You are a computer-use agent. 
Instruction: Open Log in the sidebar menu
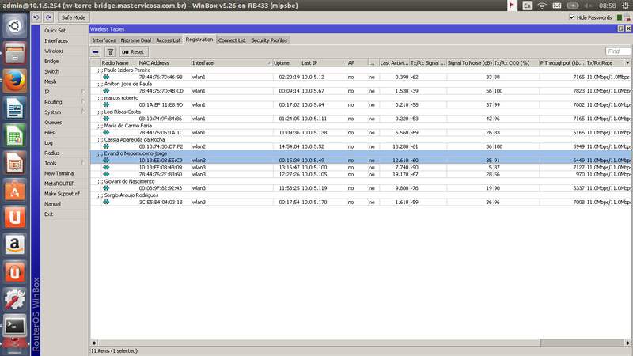pyautogui.click(x=48, y=142)
